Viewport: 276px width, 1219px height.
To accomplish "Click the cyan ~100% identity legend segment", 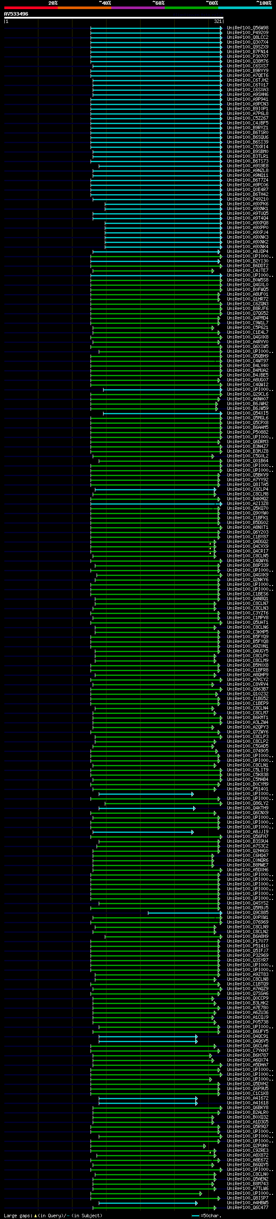I will [245, 8].
